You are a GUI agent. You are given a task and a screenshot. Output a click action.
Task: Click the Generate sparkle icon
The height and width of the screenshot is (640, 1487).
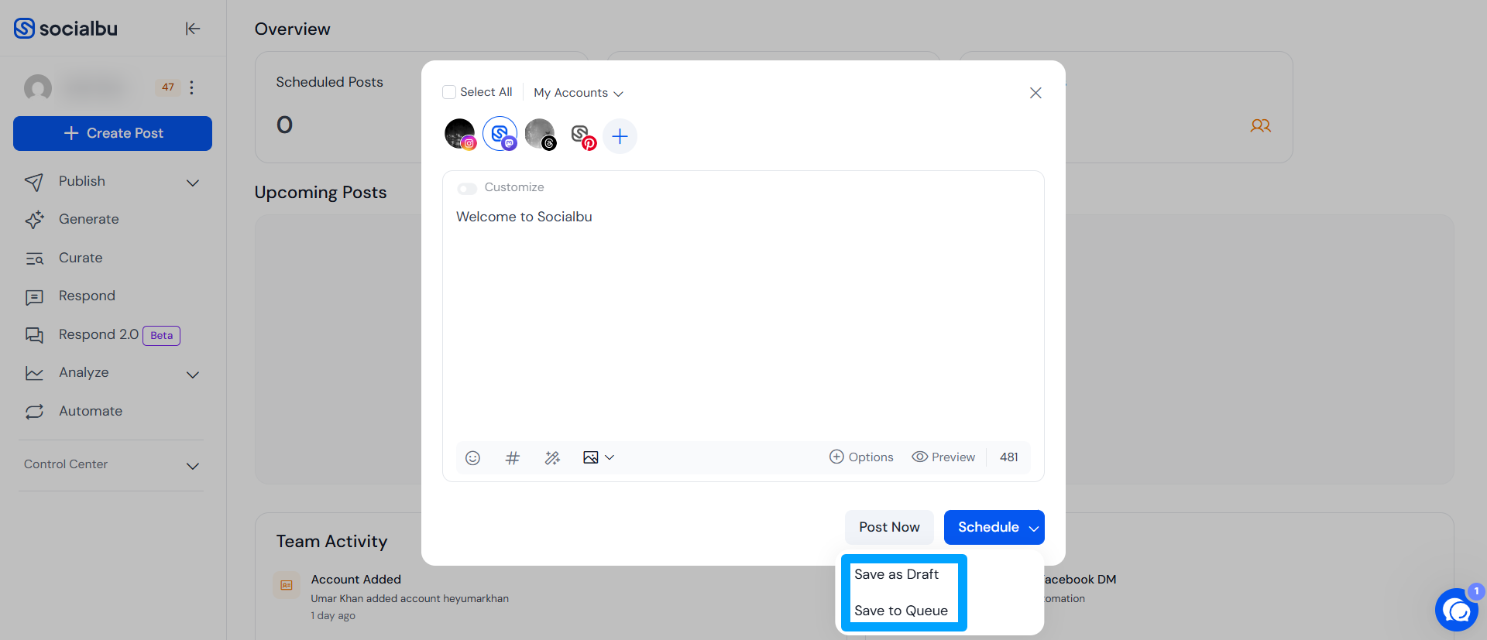pos(34,220)
